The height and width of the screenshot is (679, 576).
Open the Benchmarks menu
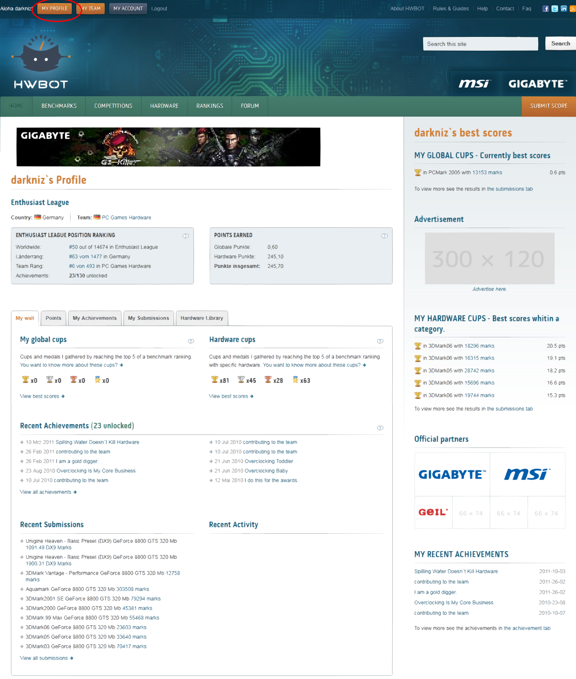pos(59,106)
